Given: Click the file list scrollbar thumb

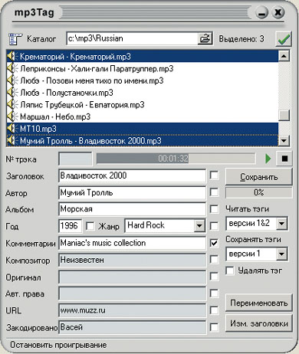Looking at the screenshot, I should tap(284, 115).
